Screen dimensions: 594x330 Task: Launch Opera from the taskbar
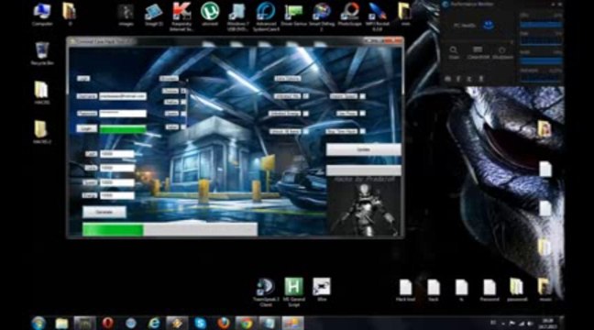(108, 324)
